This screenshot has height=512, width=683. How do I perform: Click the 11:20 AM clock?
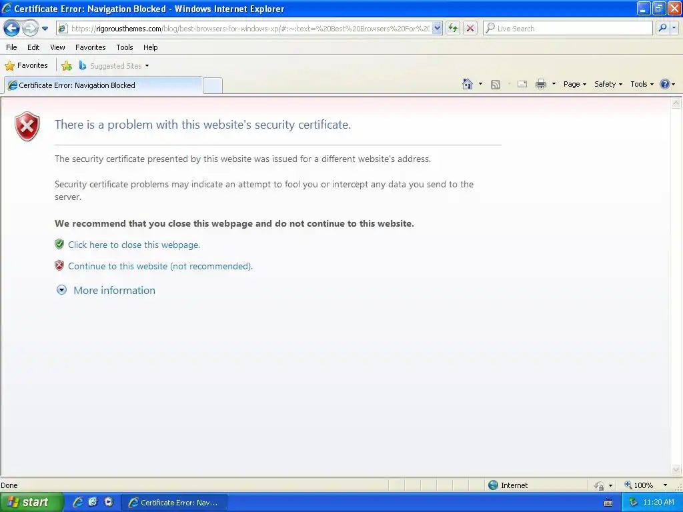[x=658, y=503]
